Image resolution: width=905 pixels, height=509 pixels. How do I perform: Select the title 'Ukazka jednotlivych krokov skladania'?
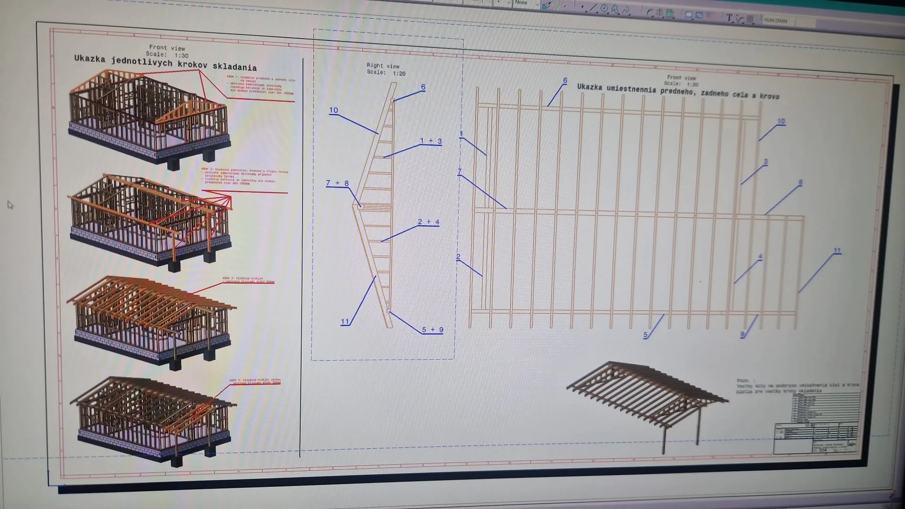click(x=165, y=63)
